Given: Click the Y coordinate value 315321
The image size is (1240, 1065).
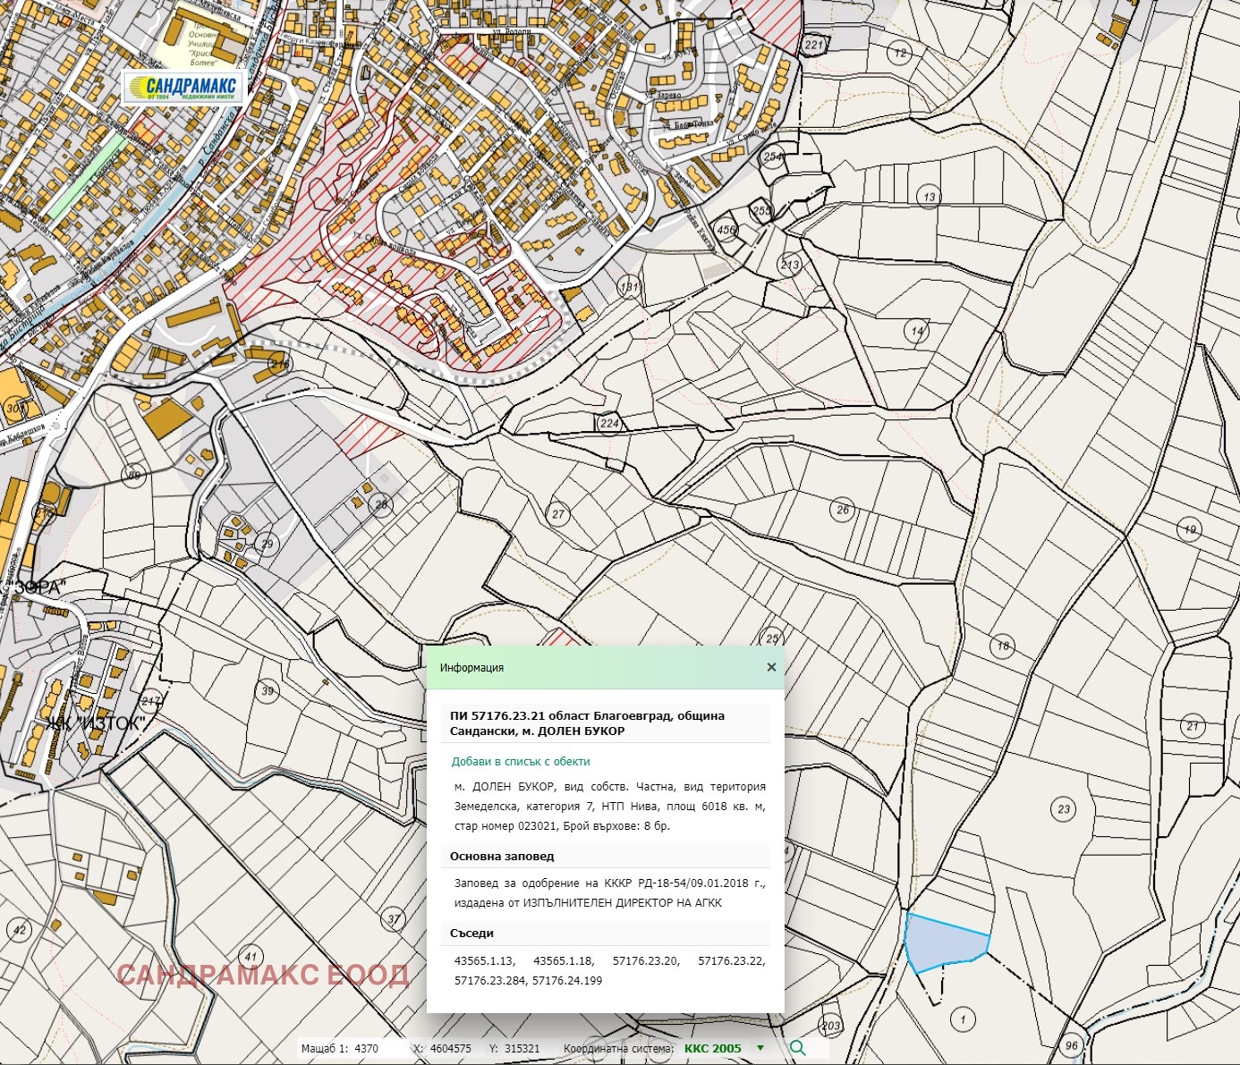Looking at the screenshot, I should pos(522,1048).
